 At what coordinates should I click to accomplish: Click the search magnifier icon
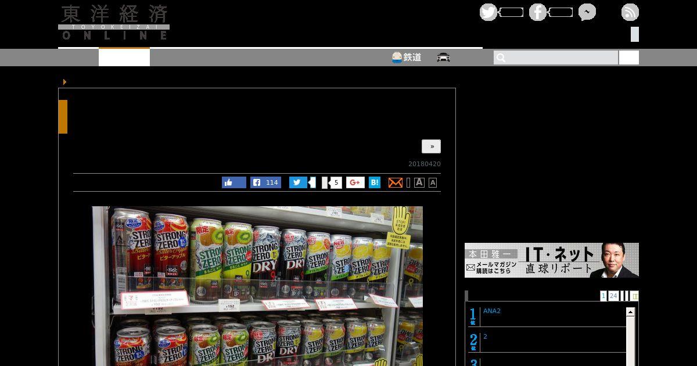coord(501,58)
